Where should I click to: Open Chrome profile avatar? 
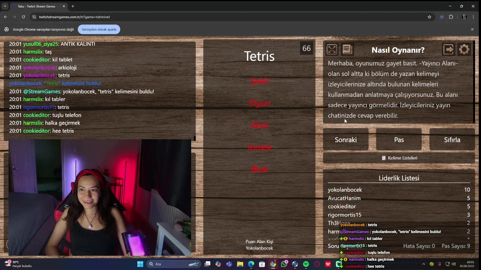click(x=464, y=17)
